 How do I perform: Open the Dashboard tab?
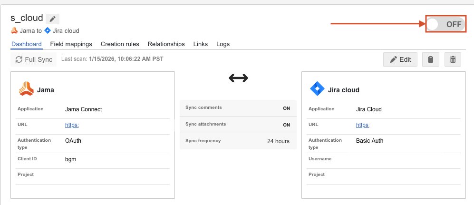(x=27, y=44)
